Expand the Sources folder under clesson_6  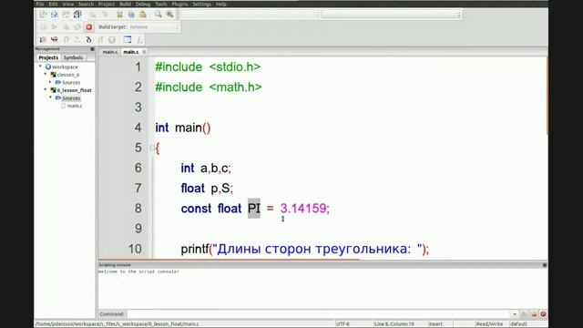coord(51,82)
